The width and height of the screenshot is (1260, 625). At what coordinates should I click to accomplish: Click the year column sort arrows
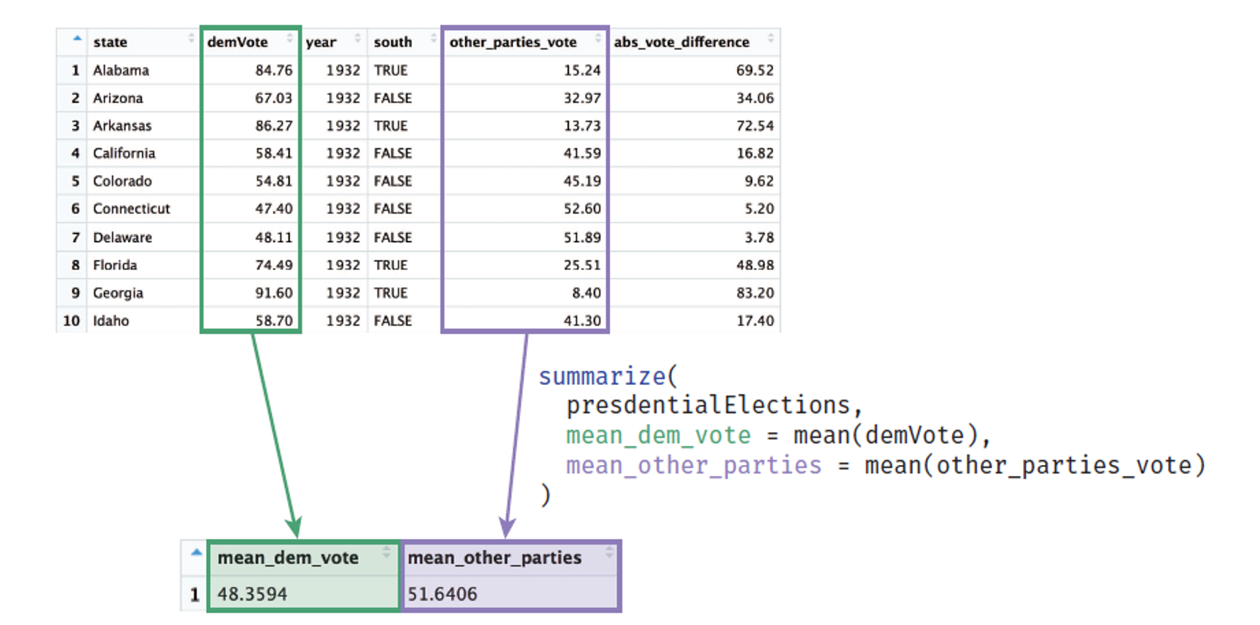coord(358,39)
